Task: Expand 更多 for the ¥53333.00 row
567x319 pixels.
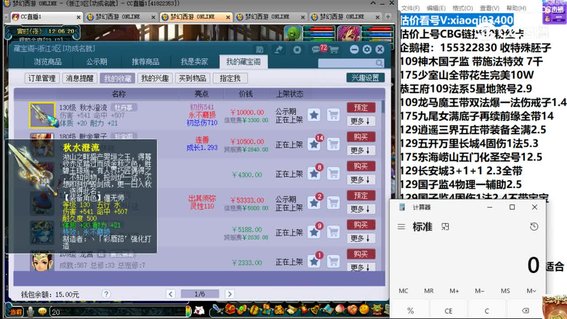Action: pos(361,209)
